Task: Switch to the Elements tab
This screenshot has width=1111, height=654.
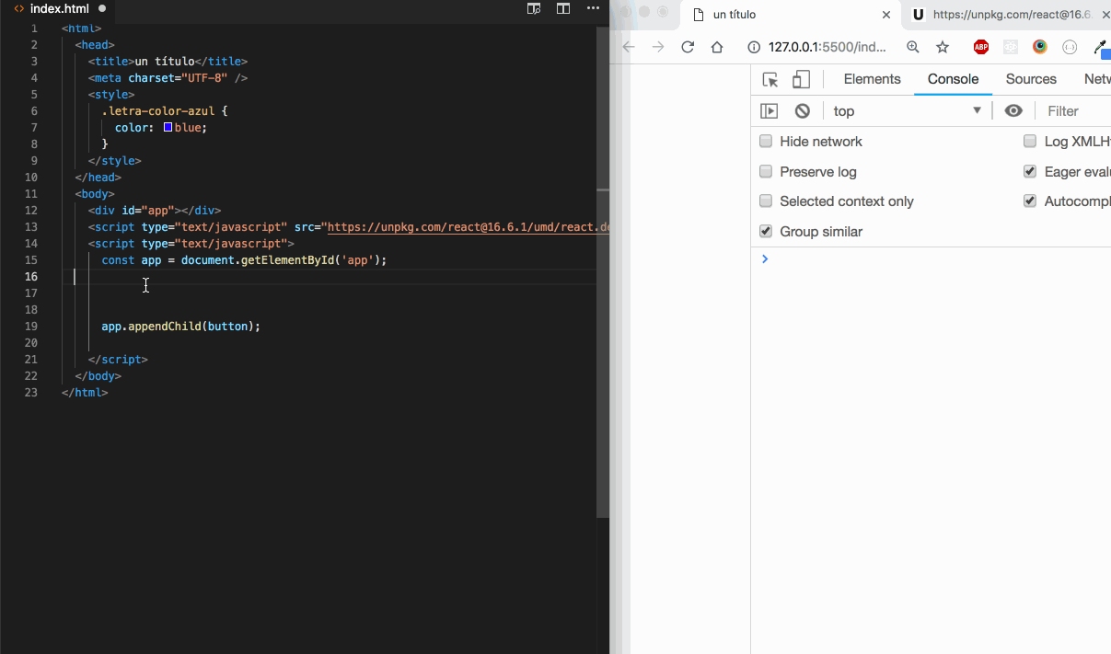Action: click(x=872, y=79)
